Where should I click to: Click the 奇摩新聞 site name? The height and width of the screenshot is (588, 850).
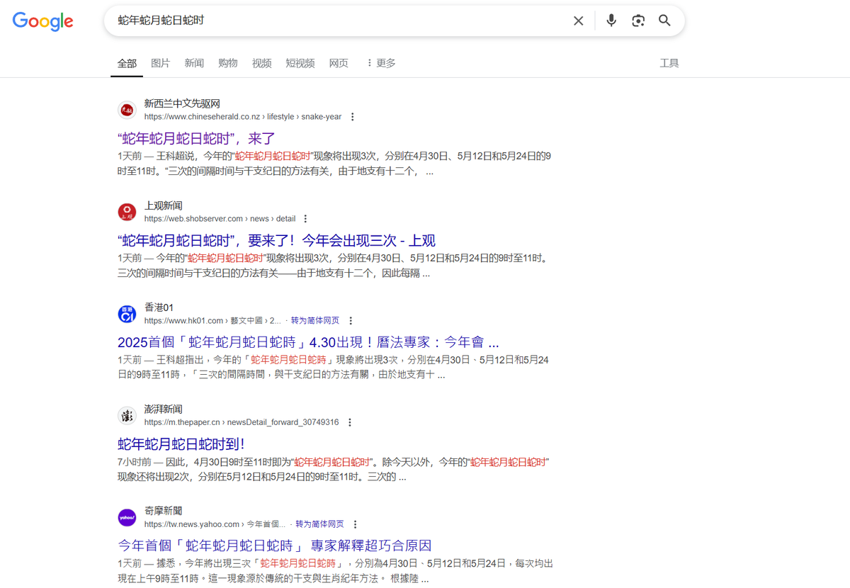click(164, 511)
